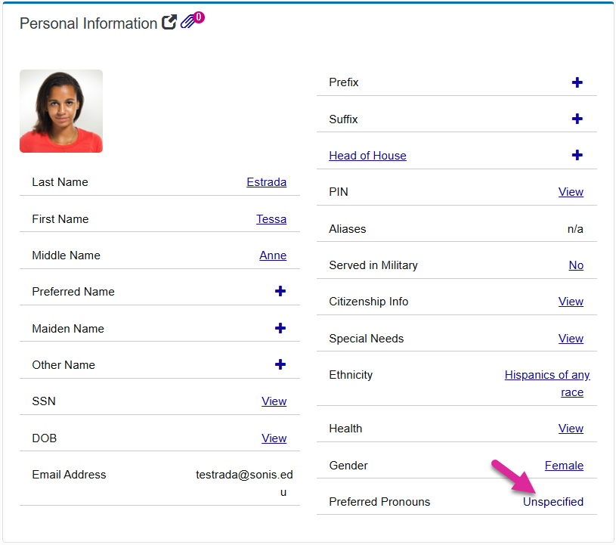Click the student profile photo
Image resolution: width=616 pixels, height=545 pixels.
click(x=61, y=111)
